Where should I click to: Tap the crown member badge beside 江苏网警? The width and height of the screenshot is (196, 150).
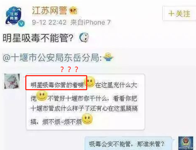click(73, 11)
